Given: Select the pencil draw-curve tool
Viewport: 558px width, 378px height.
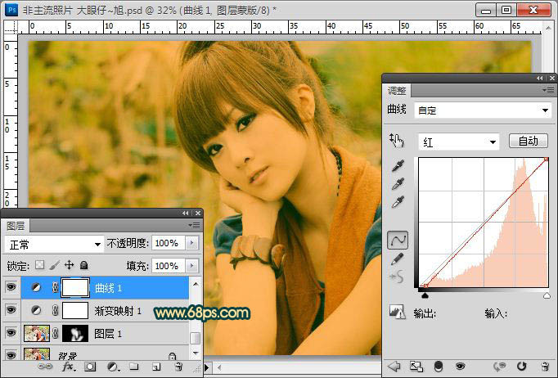Looking at the screenshot, I should click(397, 259).
